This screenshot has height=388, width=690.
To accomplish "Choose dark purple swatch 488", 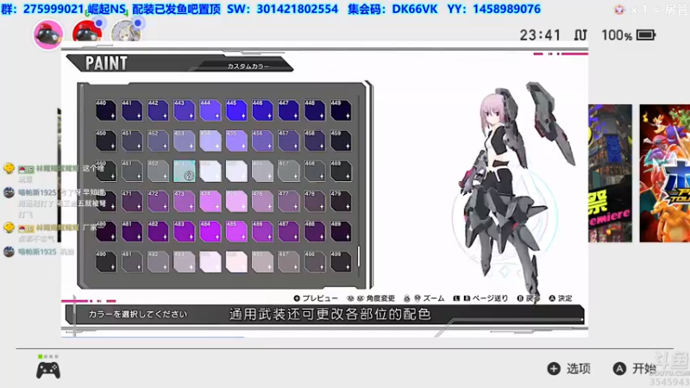I will (x=315, y=231).
